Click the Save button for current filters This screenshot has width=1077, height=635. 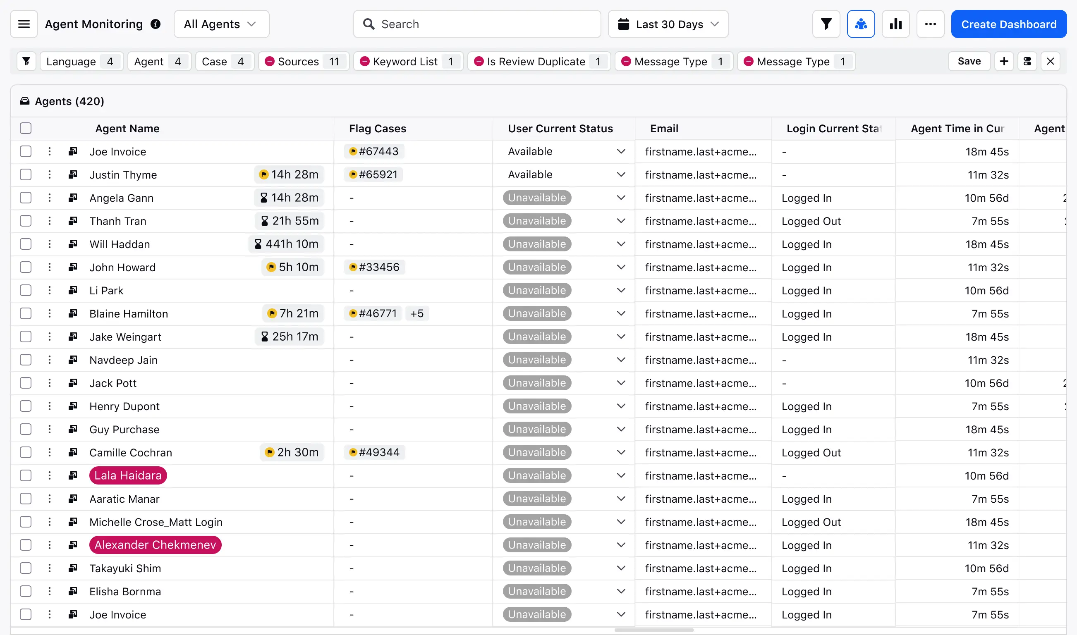coord(969,60)
